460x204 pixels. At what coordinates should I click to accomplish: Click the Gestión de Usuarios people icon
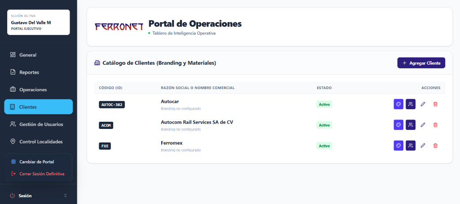(13, 124)
